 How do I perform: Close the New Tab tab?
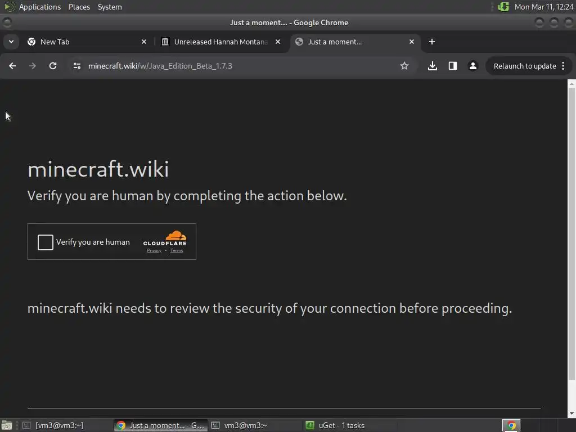144,42
